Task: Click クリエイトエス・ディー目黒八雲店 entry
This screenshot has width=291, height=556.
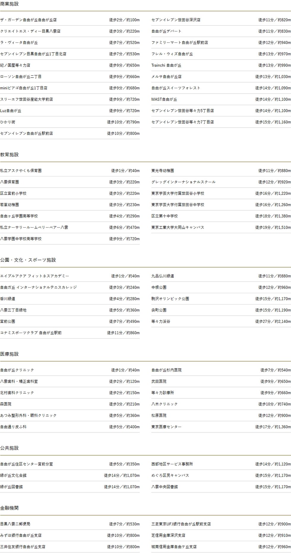Action: click(70, 31)
